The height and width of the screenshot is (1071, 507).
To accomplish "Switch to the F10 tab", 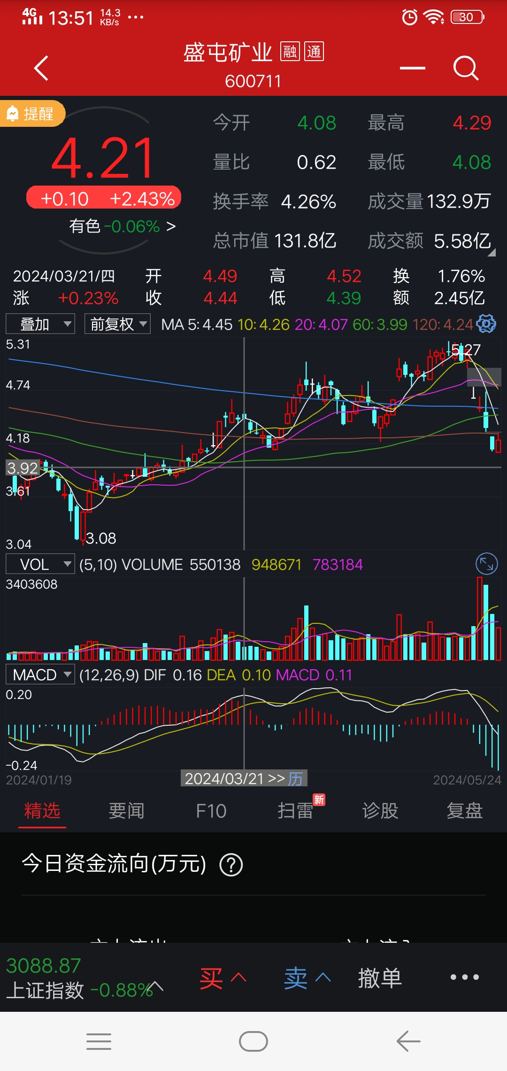I will point(211,811).
